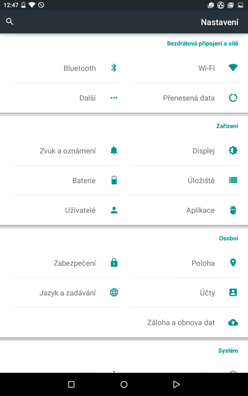The image size is (248, 396).
Task: Tap the square recents navigation button
Action: tap(71, 384)
